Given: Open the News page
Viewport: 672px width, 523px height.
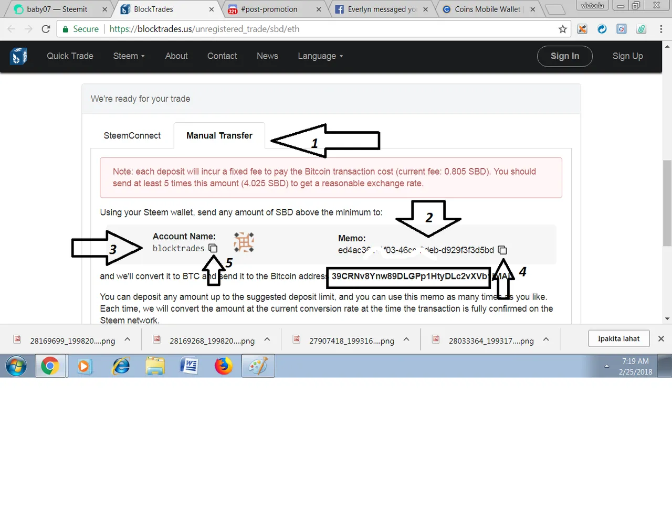Looking at the screenshot, I should [x=267, y=56].
